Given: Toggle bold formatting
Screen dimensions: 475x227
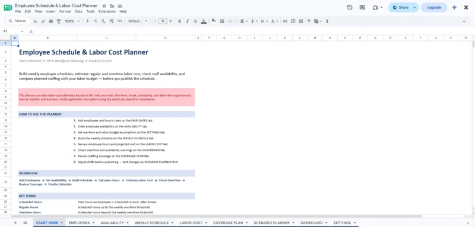Looking at the screenshot, I should pyautogui.click(x=179, y=21).
